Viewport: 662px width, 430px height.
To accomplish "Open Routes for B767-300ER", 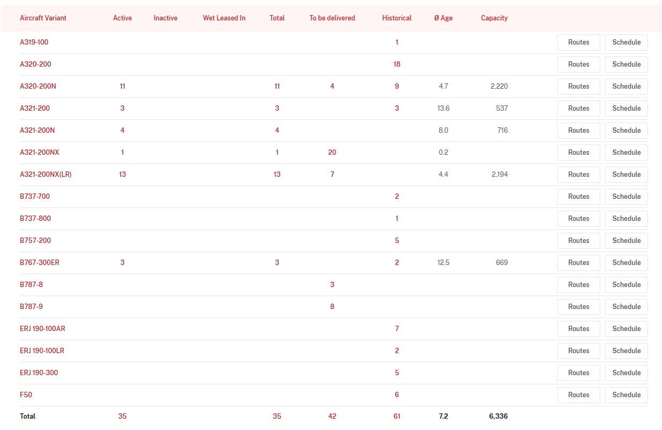I will point(579,263).
